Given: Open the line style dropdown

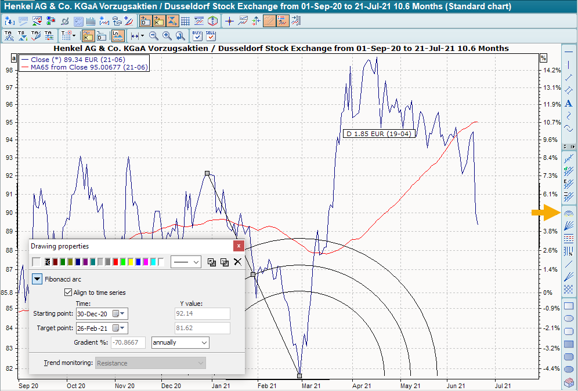Looking at the screenshot, I should [187, 262].
